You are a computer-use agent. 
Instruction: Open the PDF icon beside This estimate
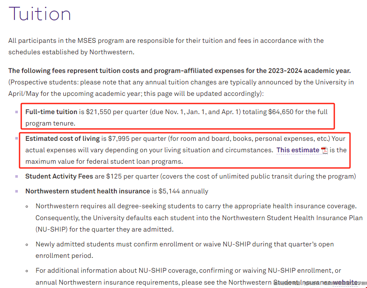tap(325, 151)
